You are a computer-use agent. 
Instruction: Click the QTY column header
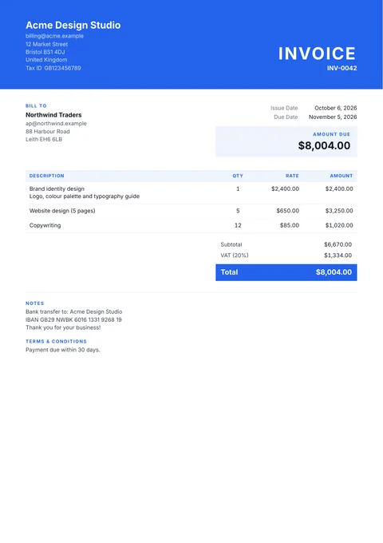click(238, 176)
